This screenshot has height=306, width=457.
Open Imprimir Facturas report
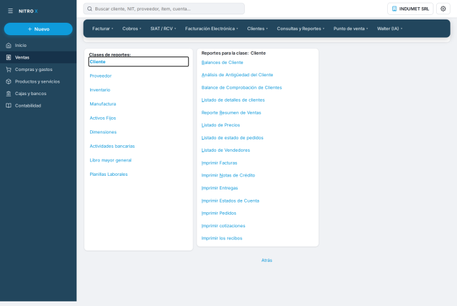coord(219,163)
